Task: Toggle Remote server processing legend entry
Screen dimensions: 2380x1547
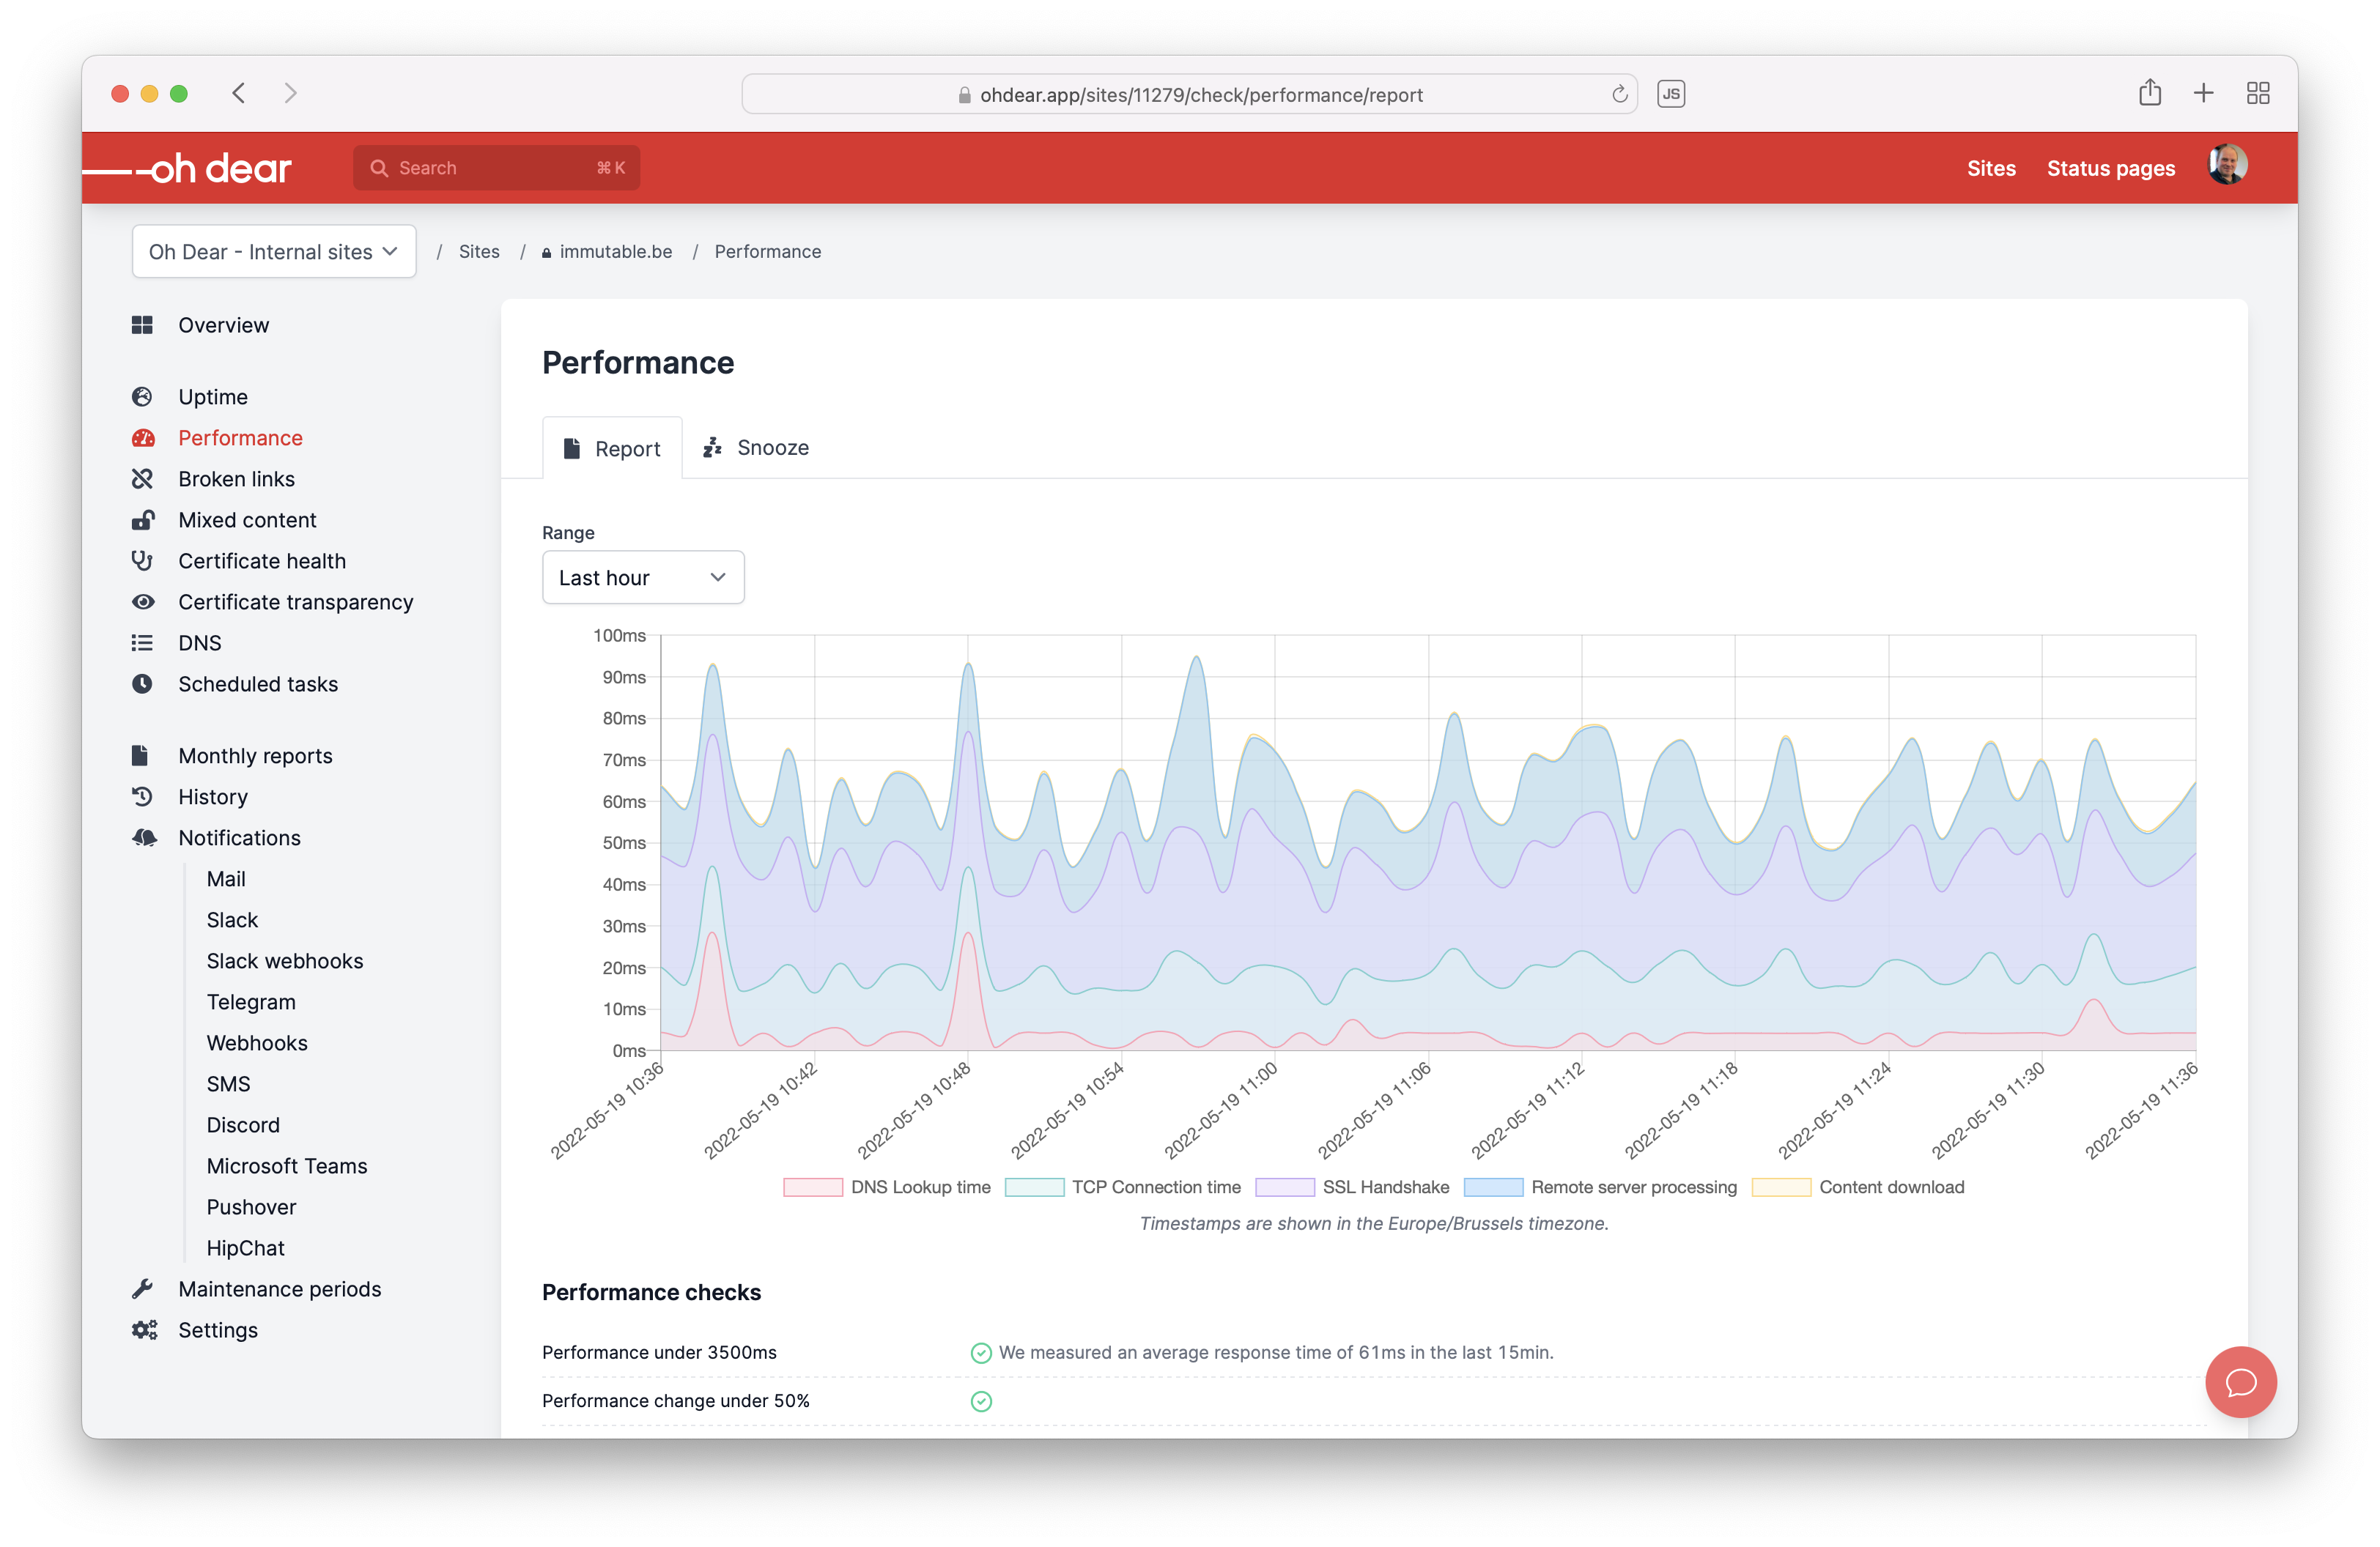Action: pyautogui.click(x=1600, y=1187)
